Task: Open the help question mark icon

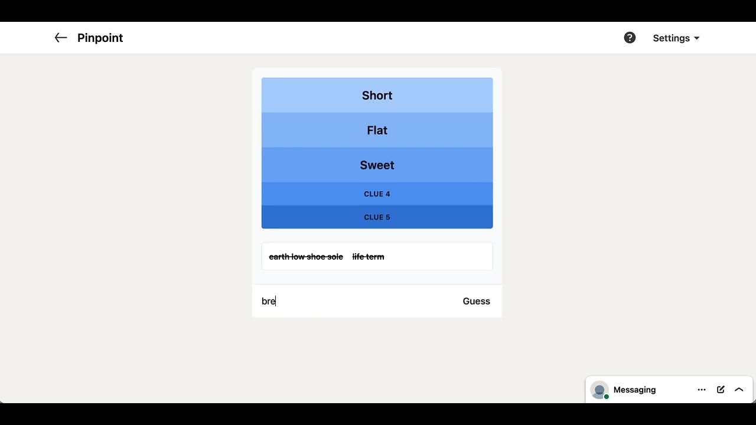Action: pos(630,38)
